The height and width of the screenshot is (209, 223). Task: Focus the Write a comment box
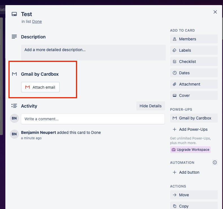coord(93,119)
